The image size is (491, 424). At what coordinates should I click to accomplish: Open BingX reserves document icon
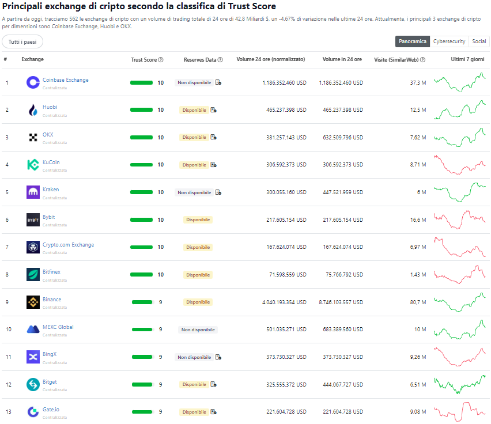218,357
